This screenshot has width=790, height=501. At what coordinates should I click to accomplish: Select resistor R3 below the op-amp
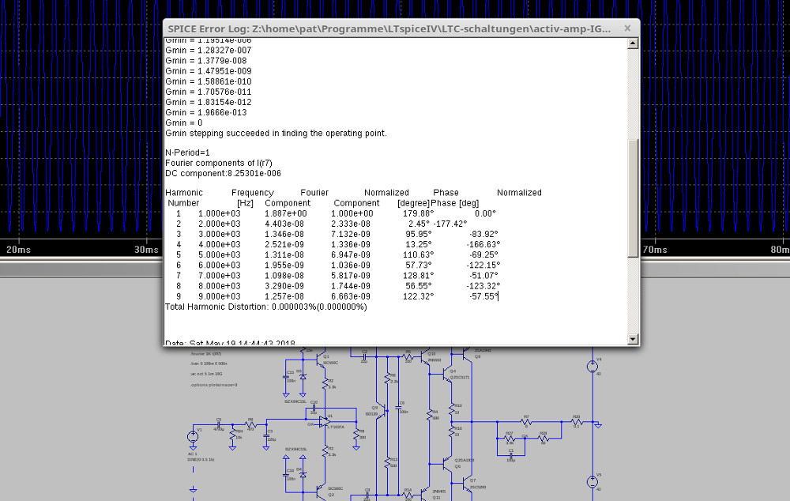pos(325,450)
